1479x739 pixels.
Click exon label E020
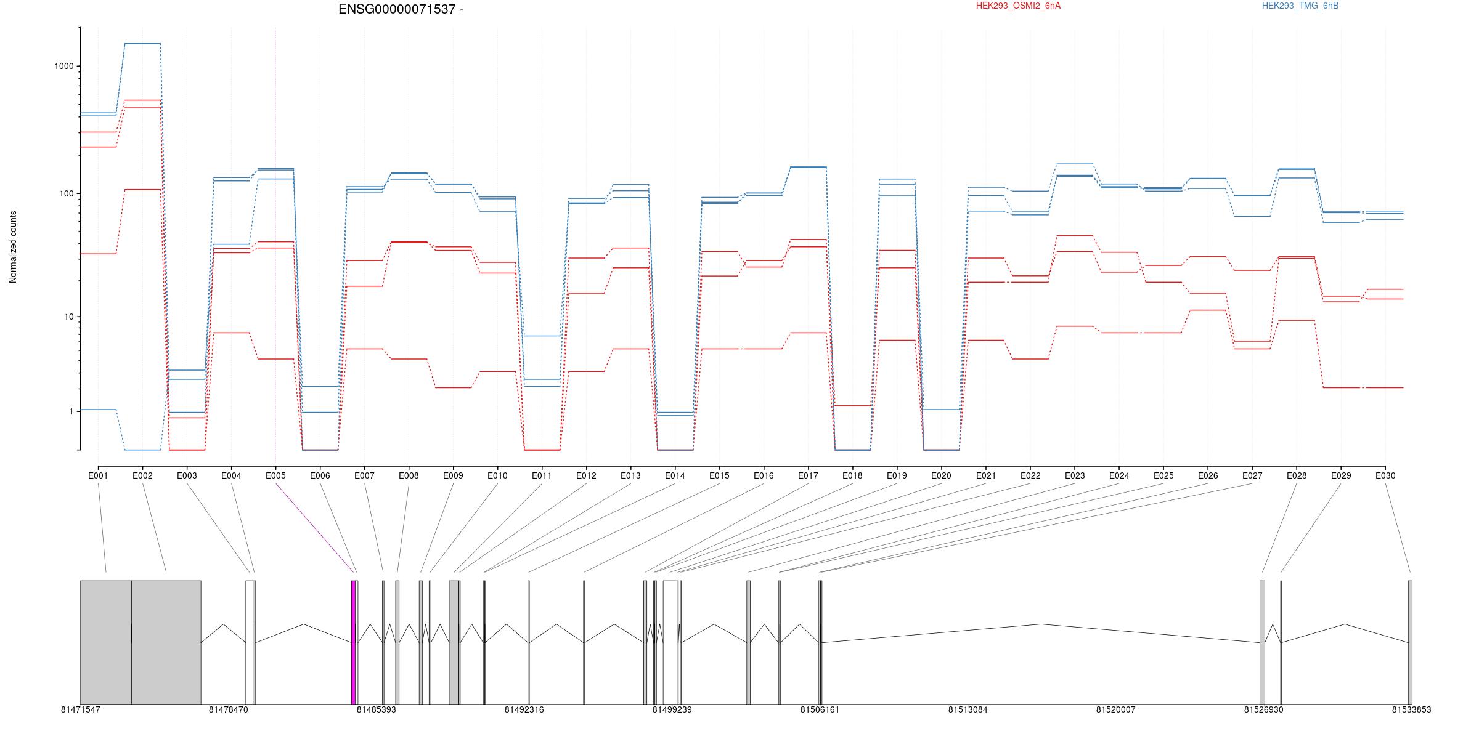pyautogui.click(x=941, y=475)
